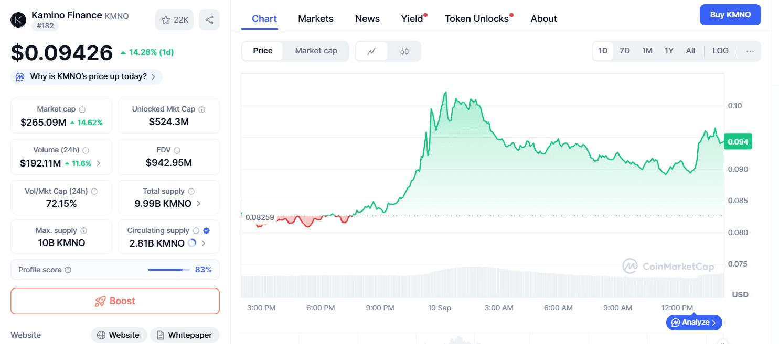Click the Profile score progress bar
The width and height of the screenshot is (779, 344).
coord(168,270)
